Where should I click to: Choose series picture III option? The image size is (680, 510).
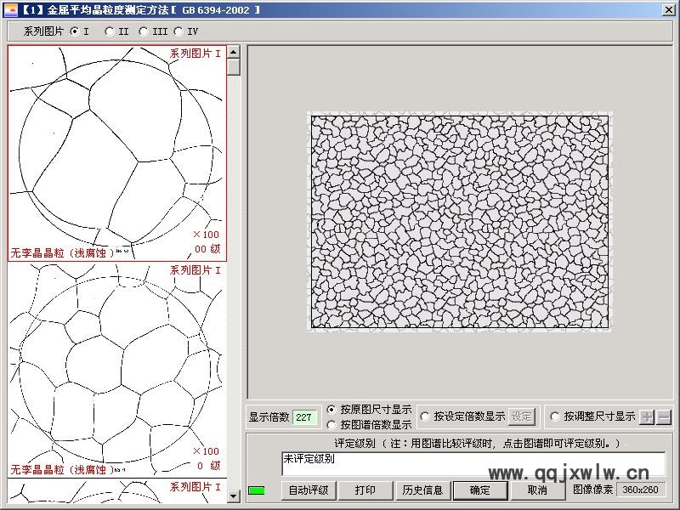pyautogui.click(x=144, y=31)
